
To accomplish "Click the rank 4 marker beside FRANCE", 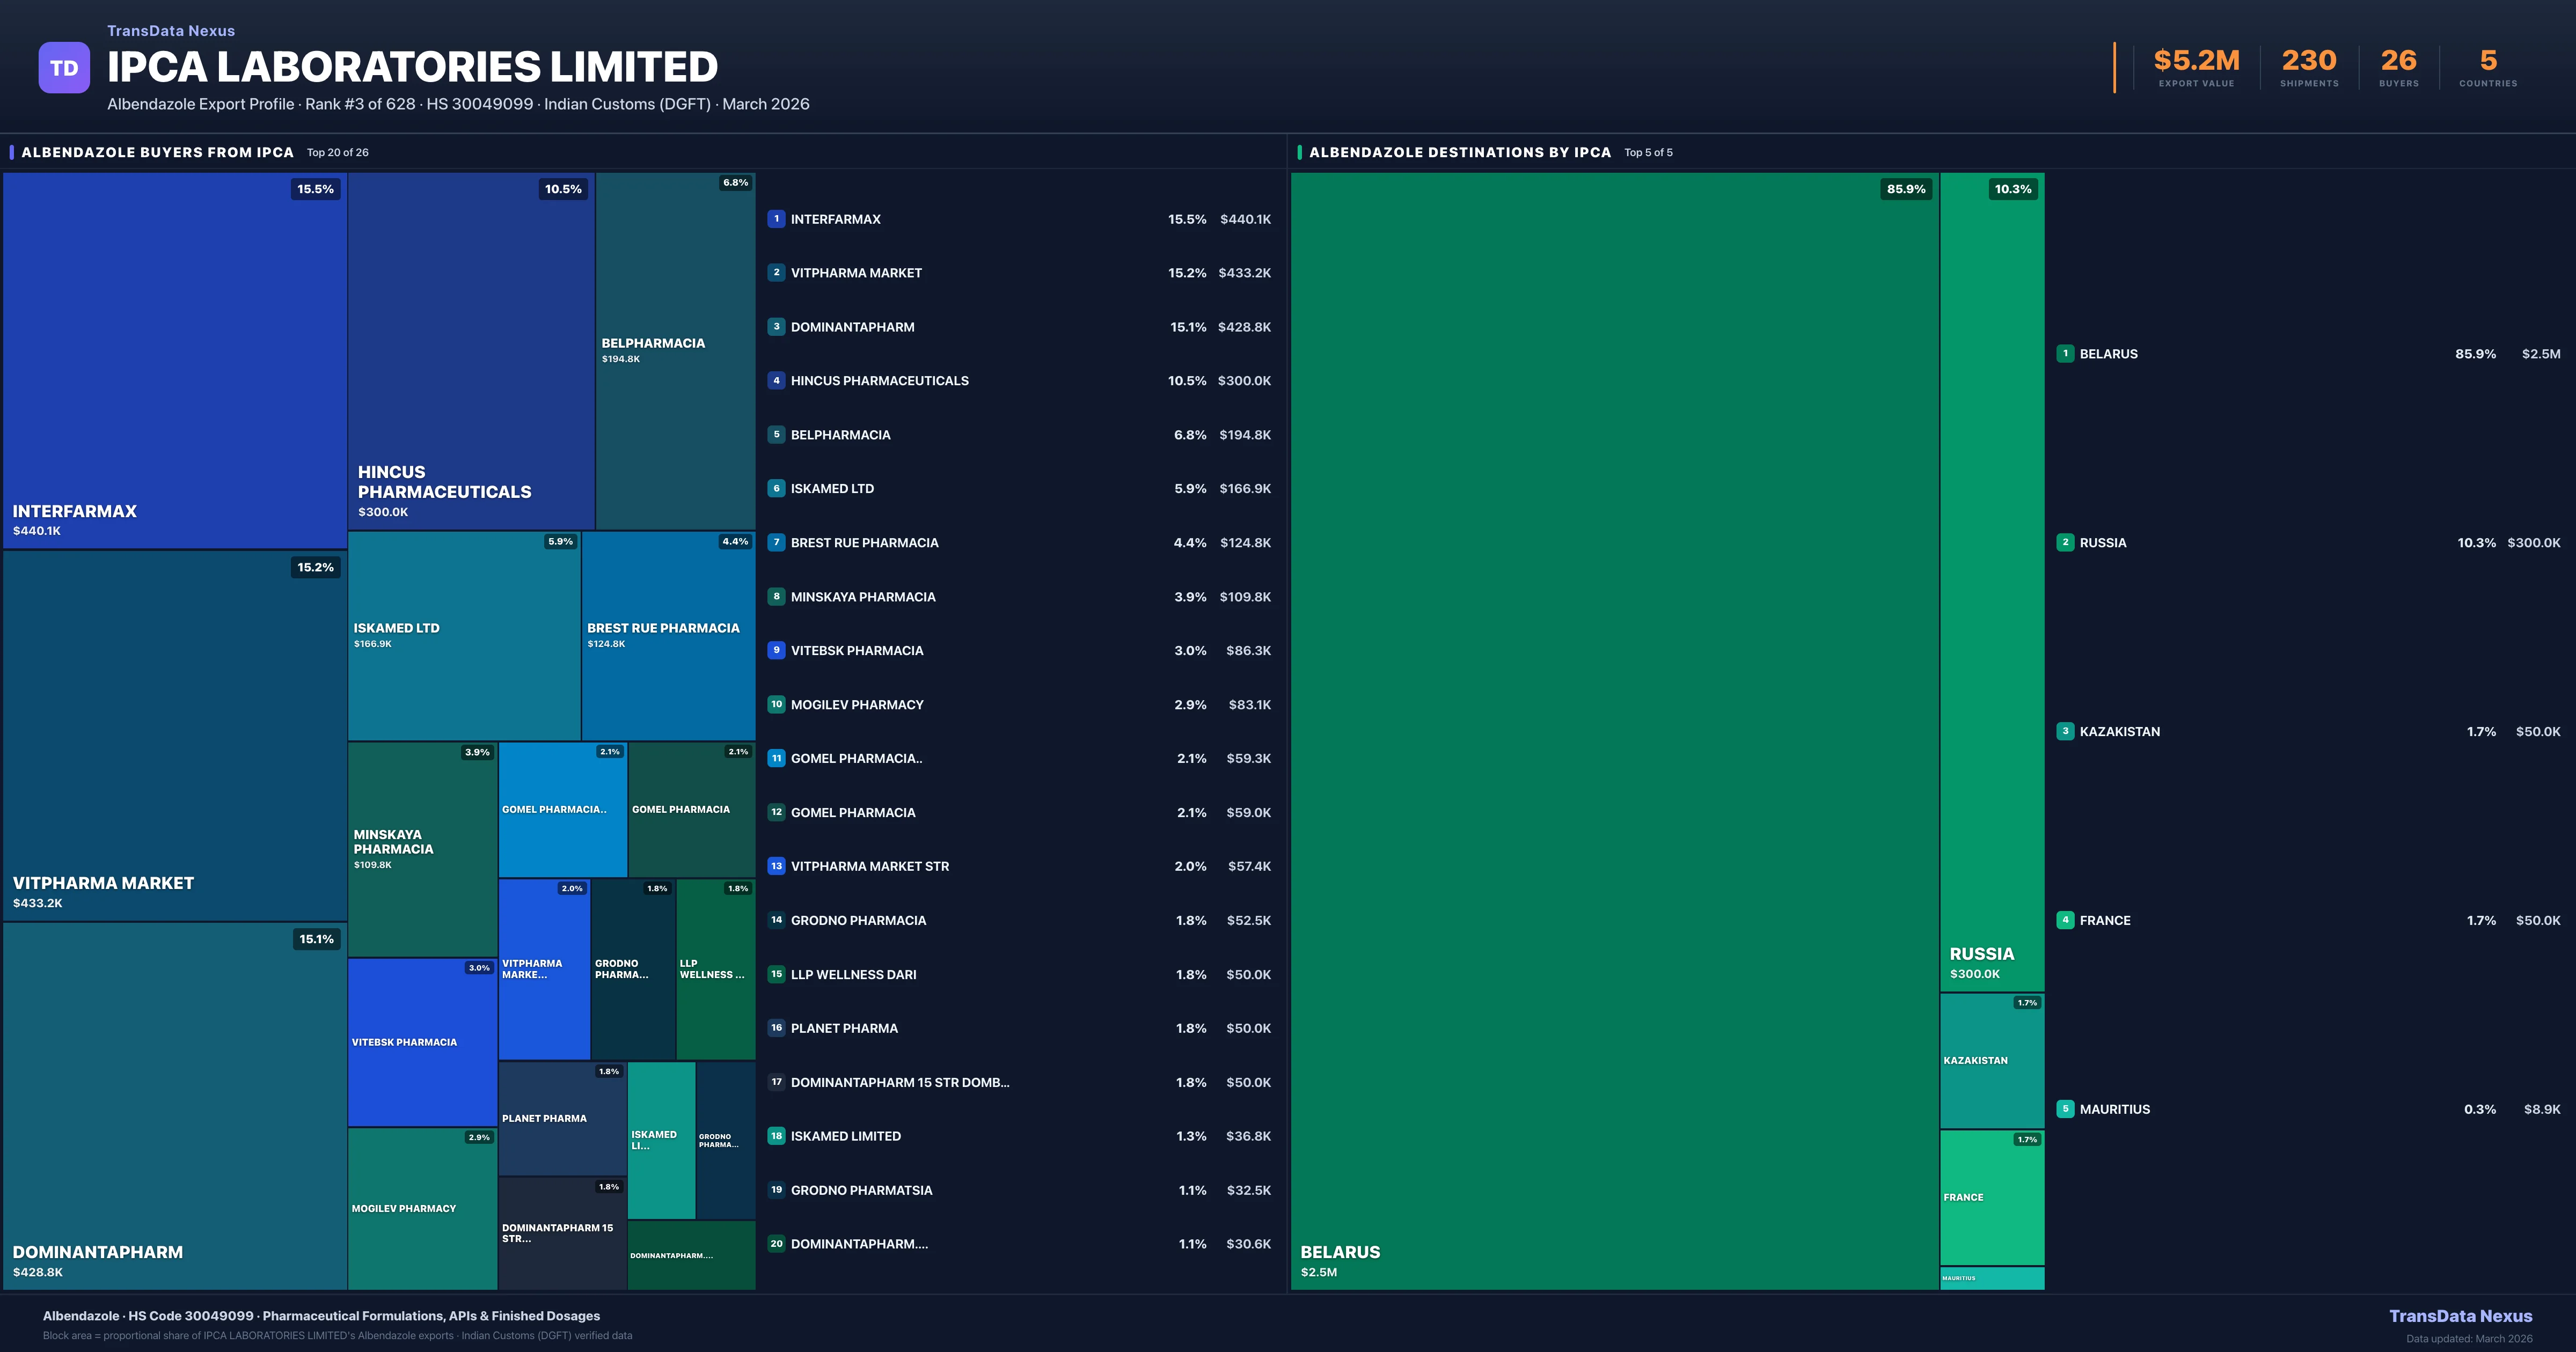I will coord(2066,920).
